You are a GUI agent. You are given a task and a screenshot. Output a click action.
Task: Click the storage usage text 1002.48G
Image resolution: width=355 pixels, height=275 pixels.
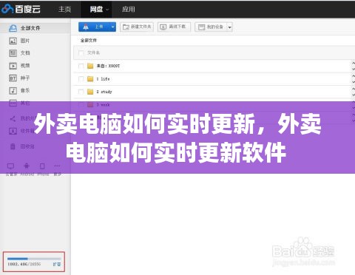(17, 264)
